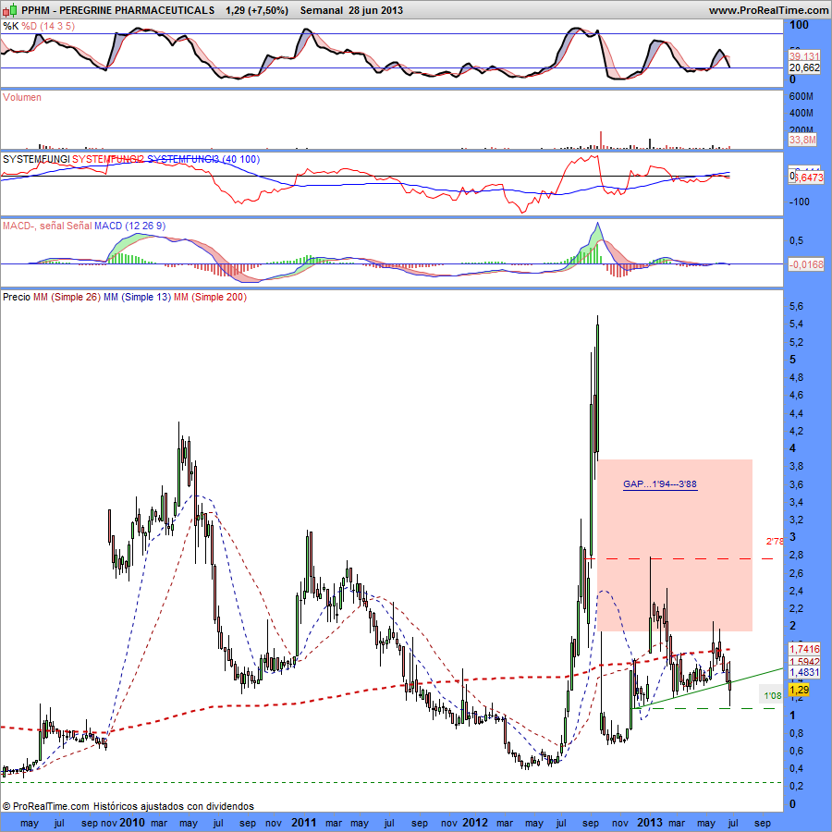This screenshot has height=832, width=832.
Task: Click the yellow 1,29 current price tag
Action: (799, 690)
